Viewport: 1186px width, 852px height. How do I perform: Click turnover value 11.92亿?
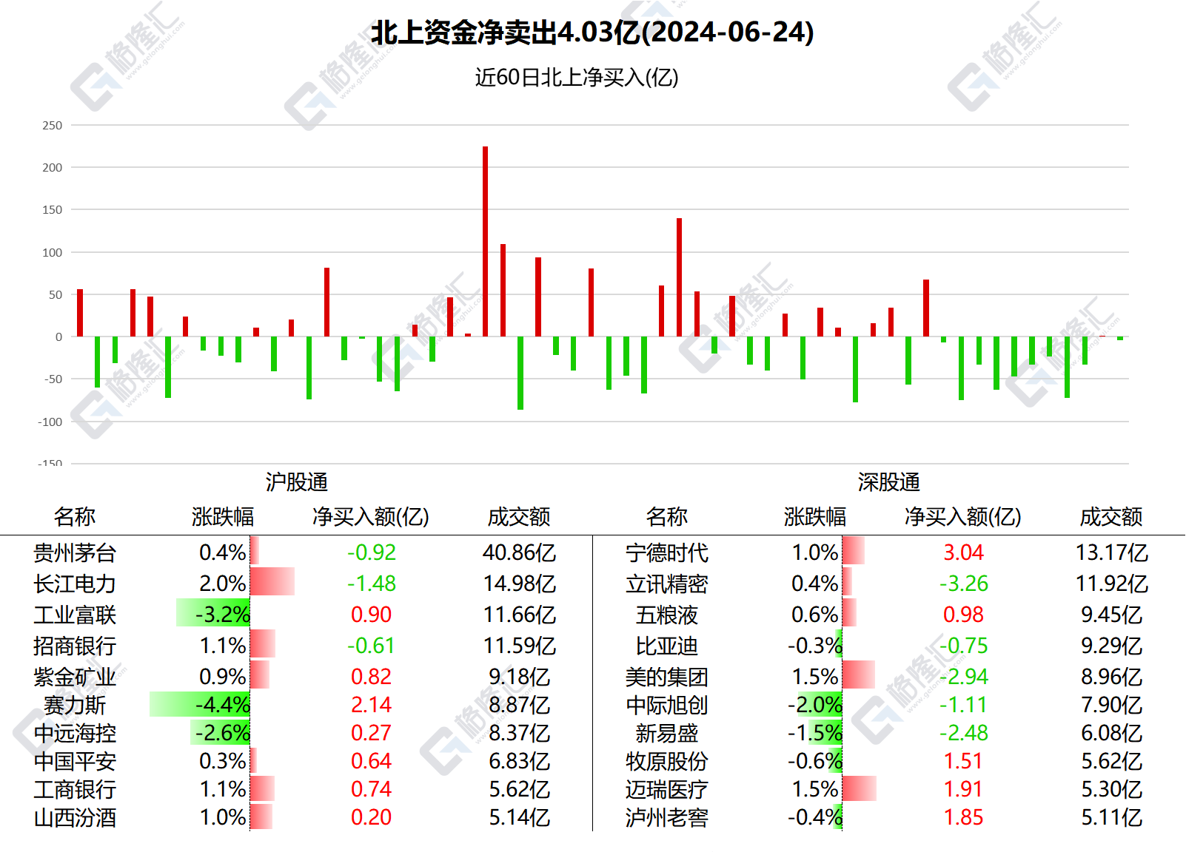click(x=1111, y=584)
